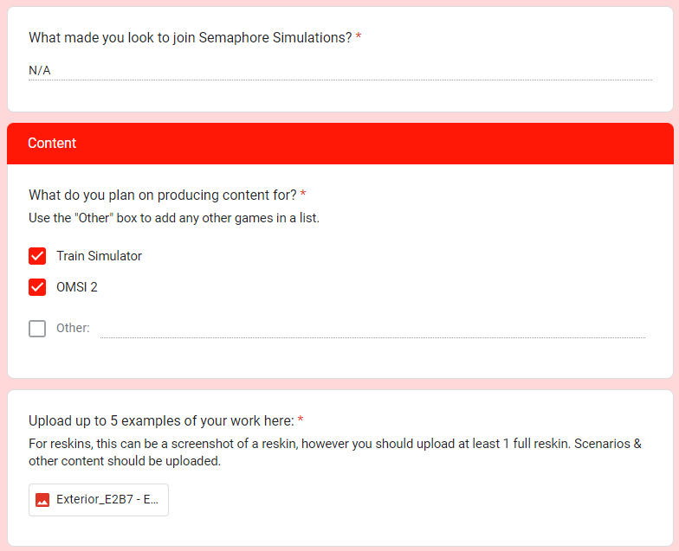
Task: Click the "Other:" option label
Action: pyautogui.click(x=73, y=329)
